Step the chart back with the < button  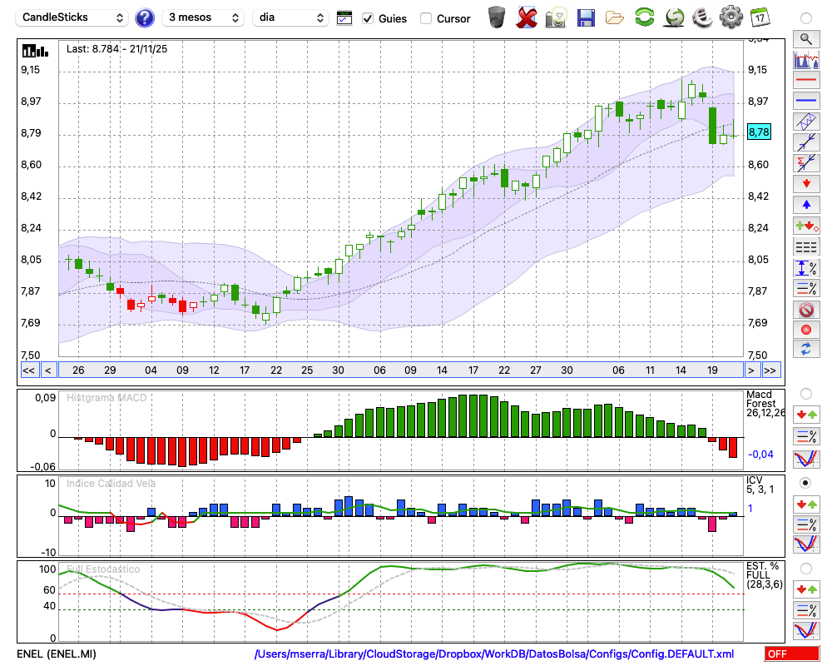pos(48,370)
